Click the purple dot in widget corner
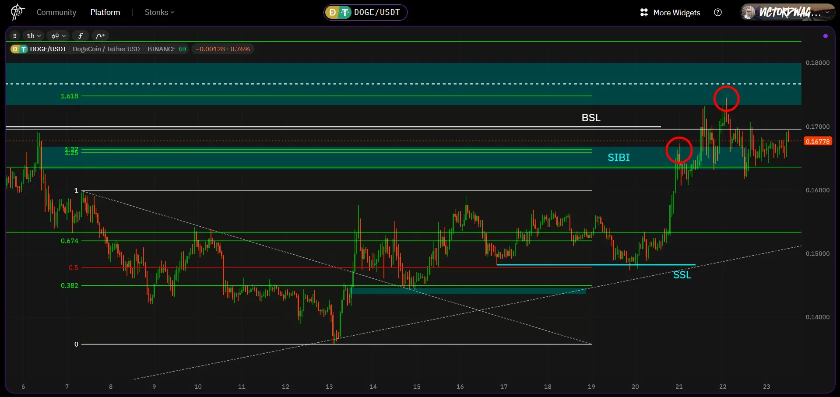This screenshot has width=840, height=397. [826, 36]
